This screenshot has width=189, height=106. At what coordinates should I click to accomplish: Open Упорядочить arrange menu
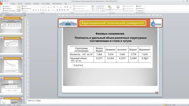click(x=110, y=9)
